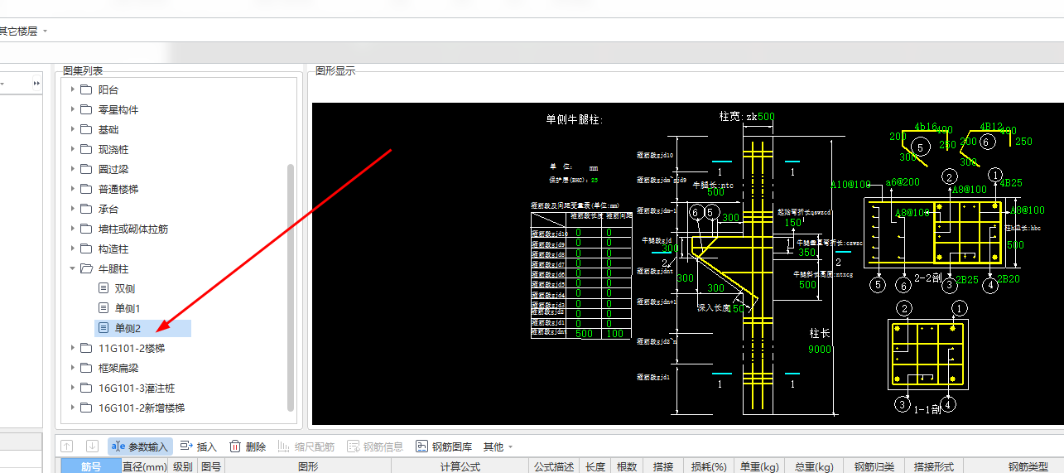Open the 钢筋图库 library
Image resolution: width=1064 pixels, height=473 pixels.
tap(444, 446)
